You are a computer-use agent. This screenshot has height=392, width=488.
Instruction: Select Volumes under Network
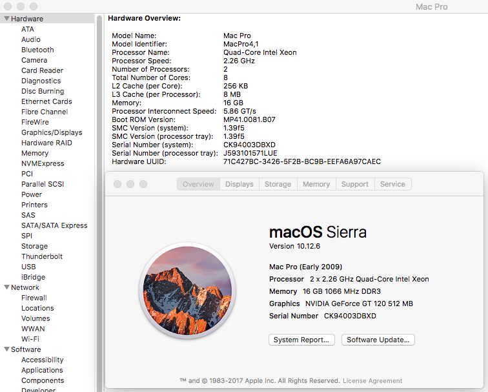(x=36, y=318)
